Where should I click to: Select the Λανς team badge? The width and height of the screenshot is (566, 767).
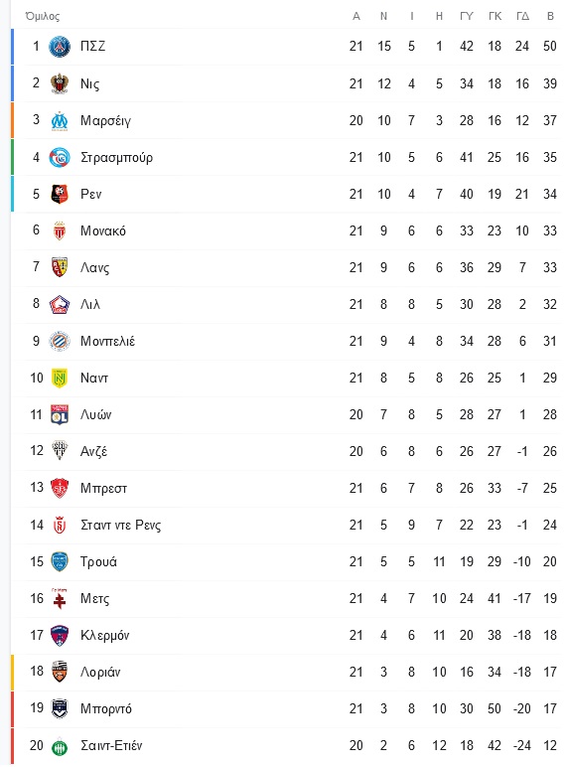pyautogui.click(x=60, y=267)
